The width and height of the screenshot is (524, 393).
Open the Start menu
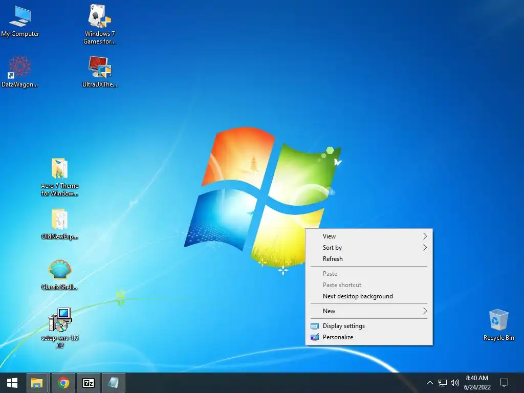tap(12, 383)
